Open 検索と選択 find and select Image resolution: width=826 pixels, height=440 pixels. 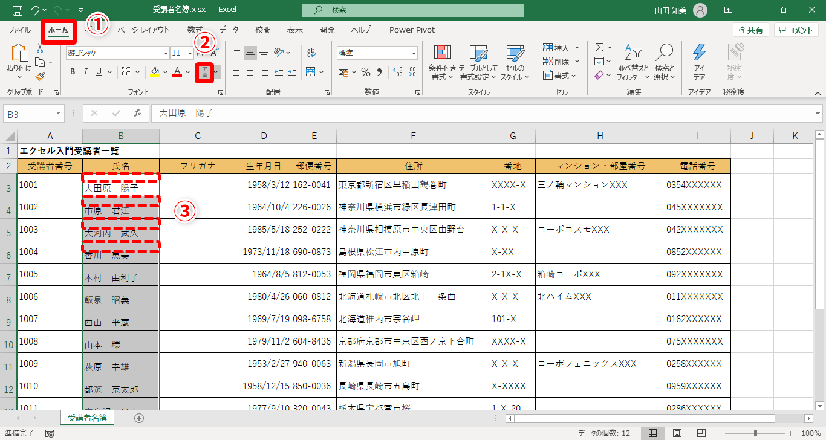[664, 63]
